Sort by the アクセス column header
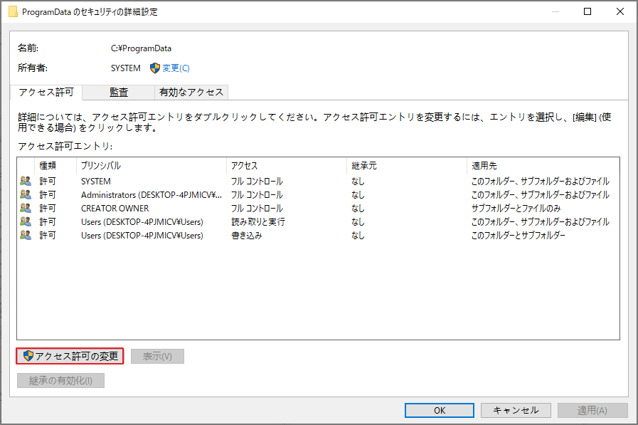Screen dimensions: 638x425 click(286, 166)
